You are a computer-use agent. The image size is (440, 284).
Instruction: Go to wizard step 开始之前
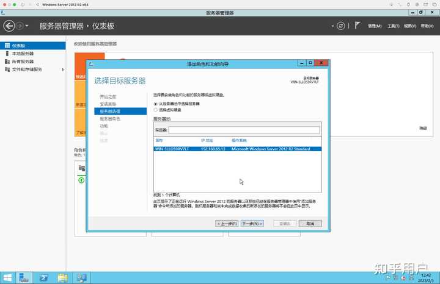click(108, 97)
